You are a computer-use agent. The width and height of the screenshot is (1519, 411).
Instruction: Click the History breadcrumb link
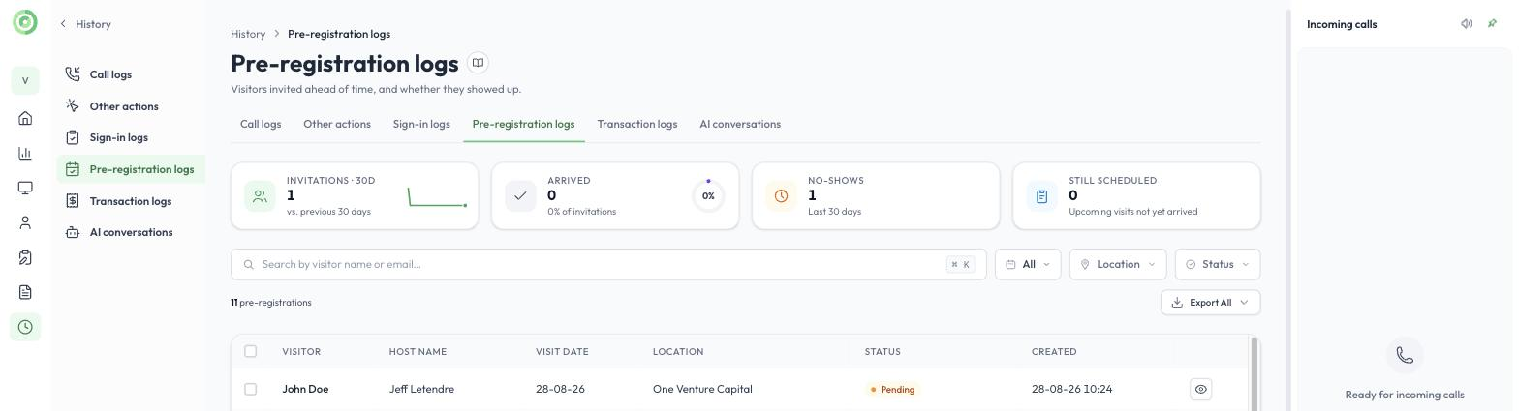[x=248, y=34]
